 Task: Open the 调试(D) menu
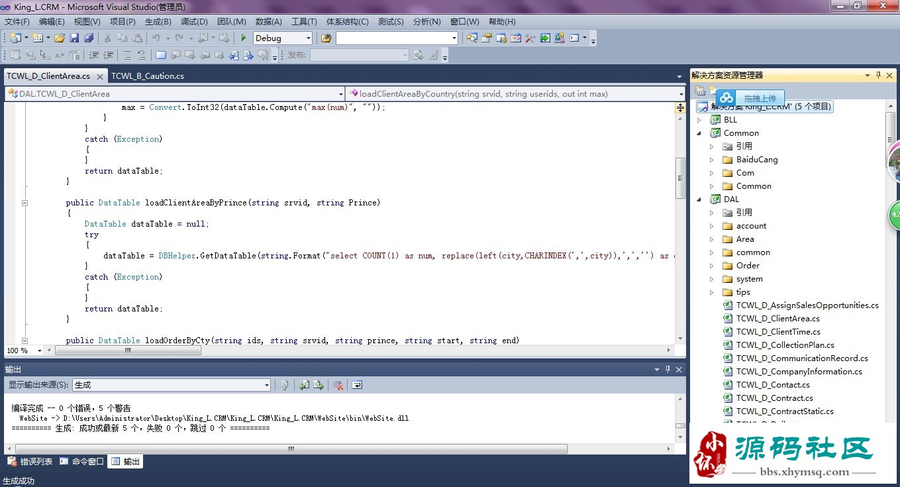(x=194, y=22)
